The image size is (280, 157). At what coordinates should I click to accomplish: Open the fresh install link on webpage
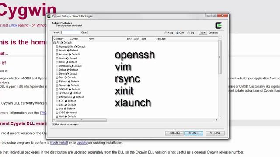59,143
